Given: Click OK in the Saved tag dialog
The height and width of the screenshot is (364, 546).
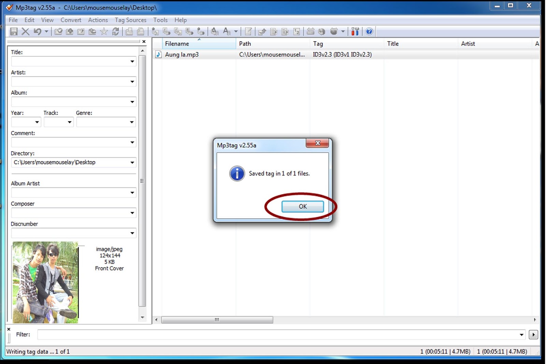Looking at the screenshot, I should click(303, 206).
